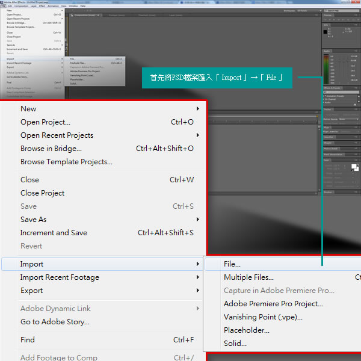This screenshot has height=361, width=361.
Task: Choose File... in the enlarged Import submenu
Action: (x=283, y=264)
